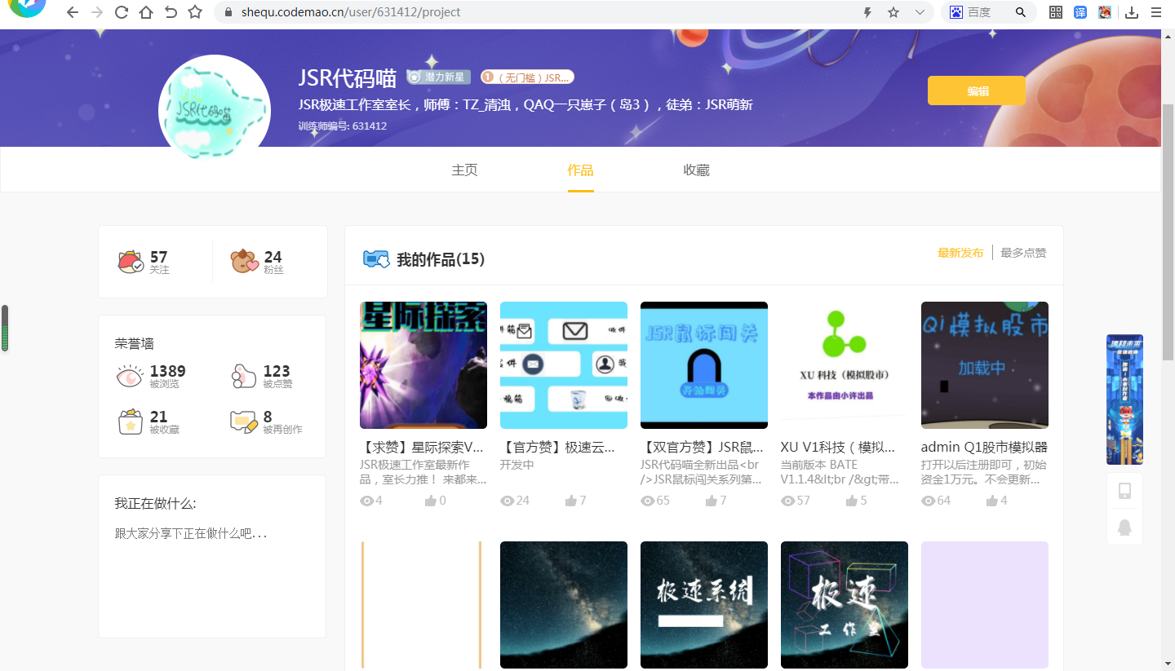Open project title 【双官方赞】JSR鼠

coord(702,447)
